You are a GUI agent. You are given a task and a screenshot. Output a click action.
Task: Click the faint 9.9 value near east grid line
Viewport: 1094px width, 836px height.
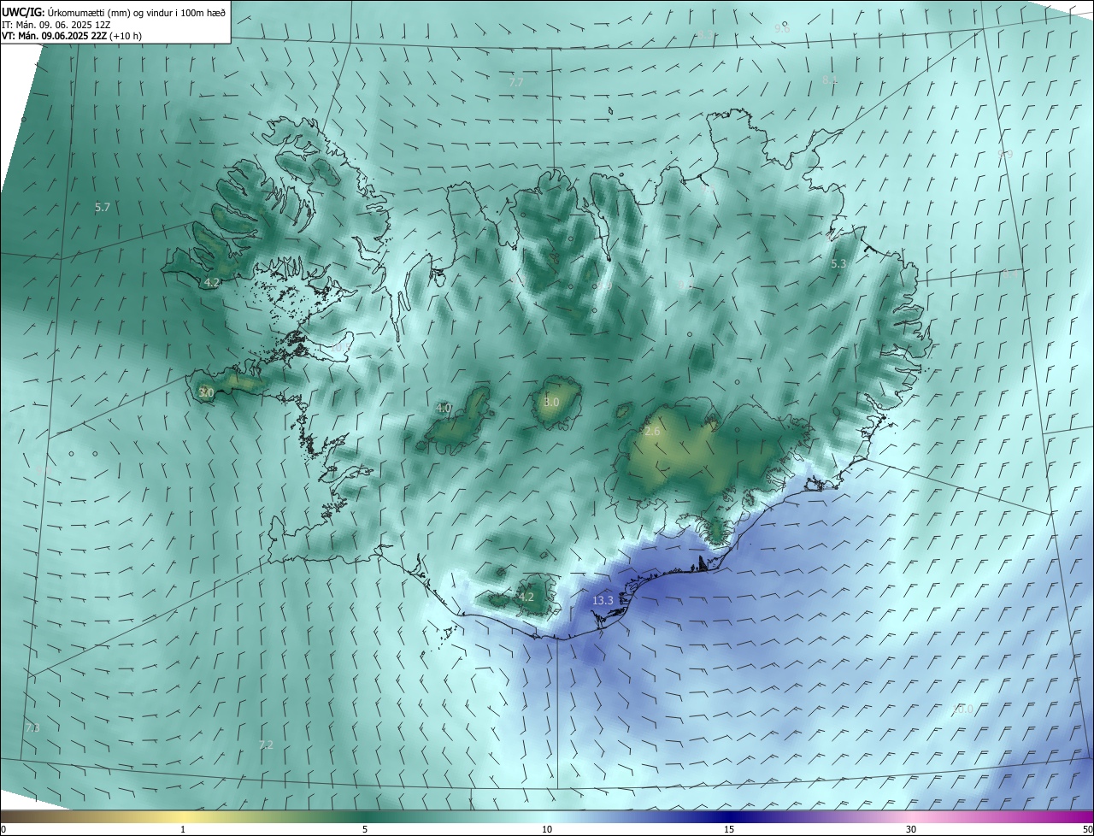pos(1005,155)
